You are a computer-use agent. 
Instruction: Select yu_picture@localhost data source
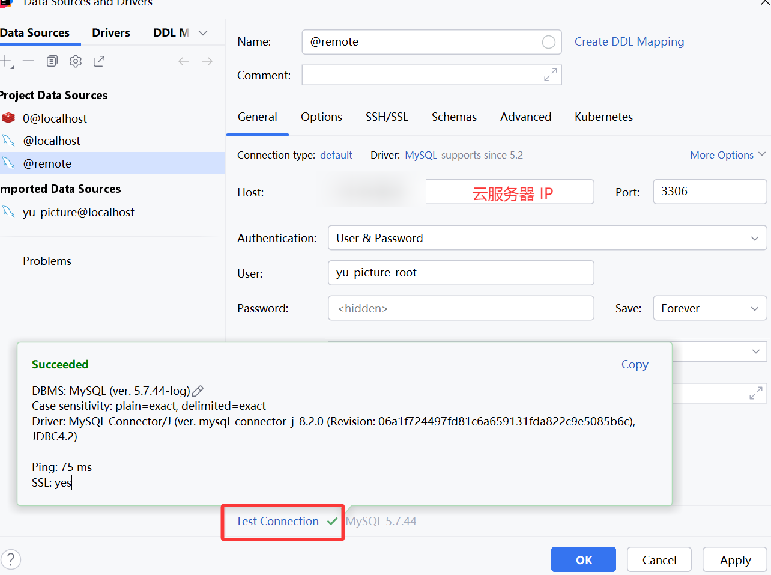78,212
